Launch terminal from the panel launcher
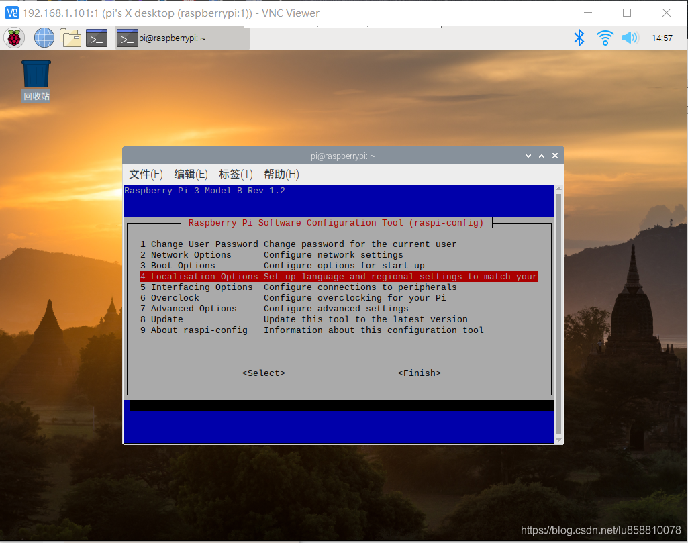 97,38
